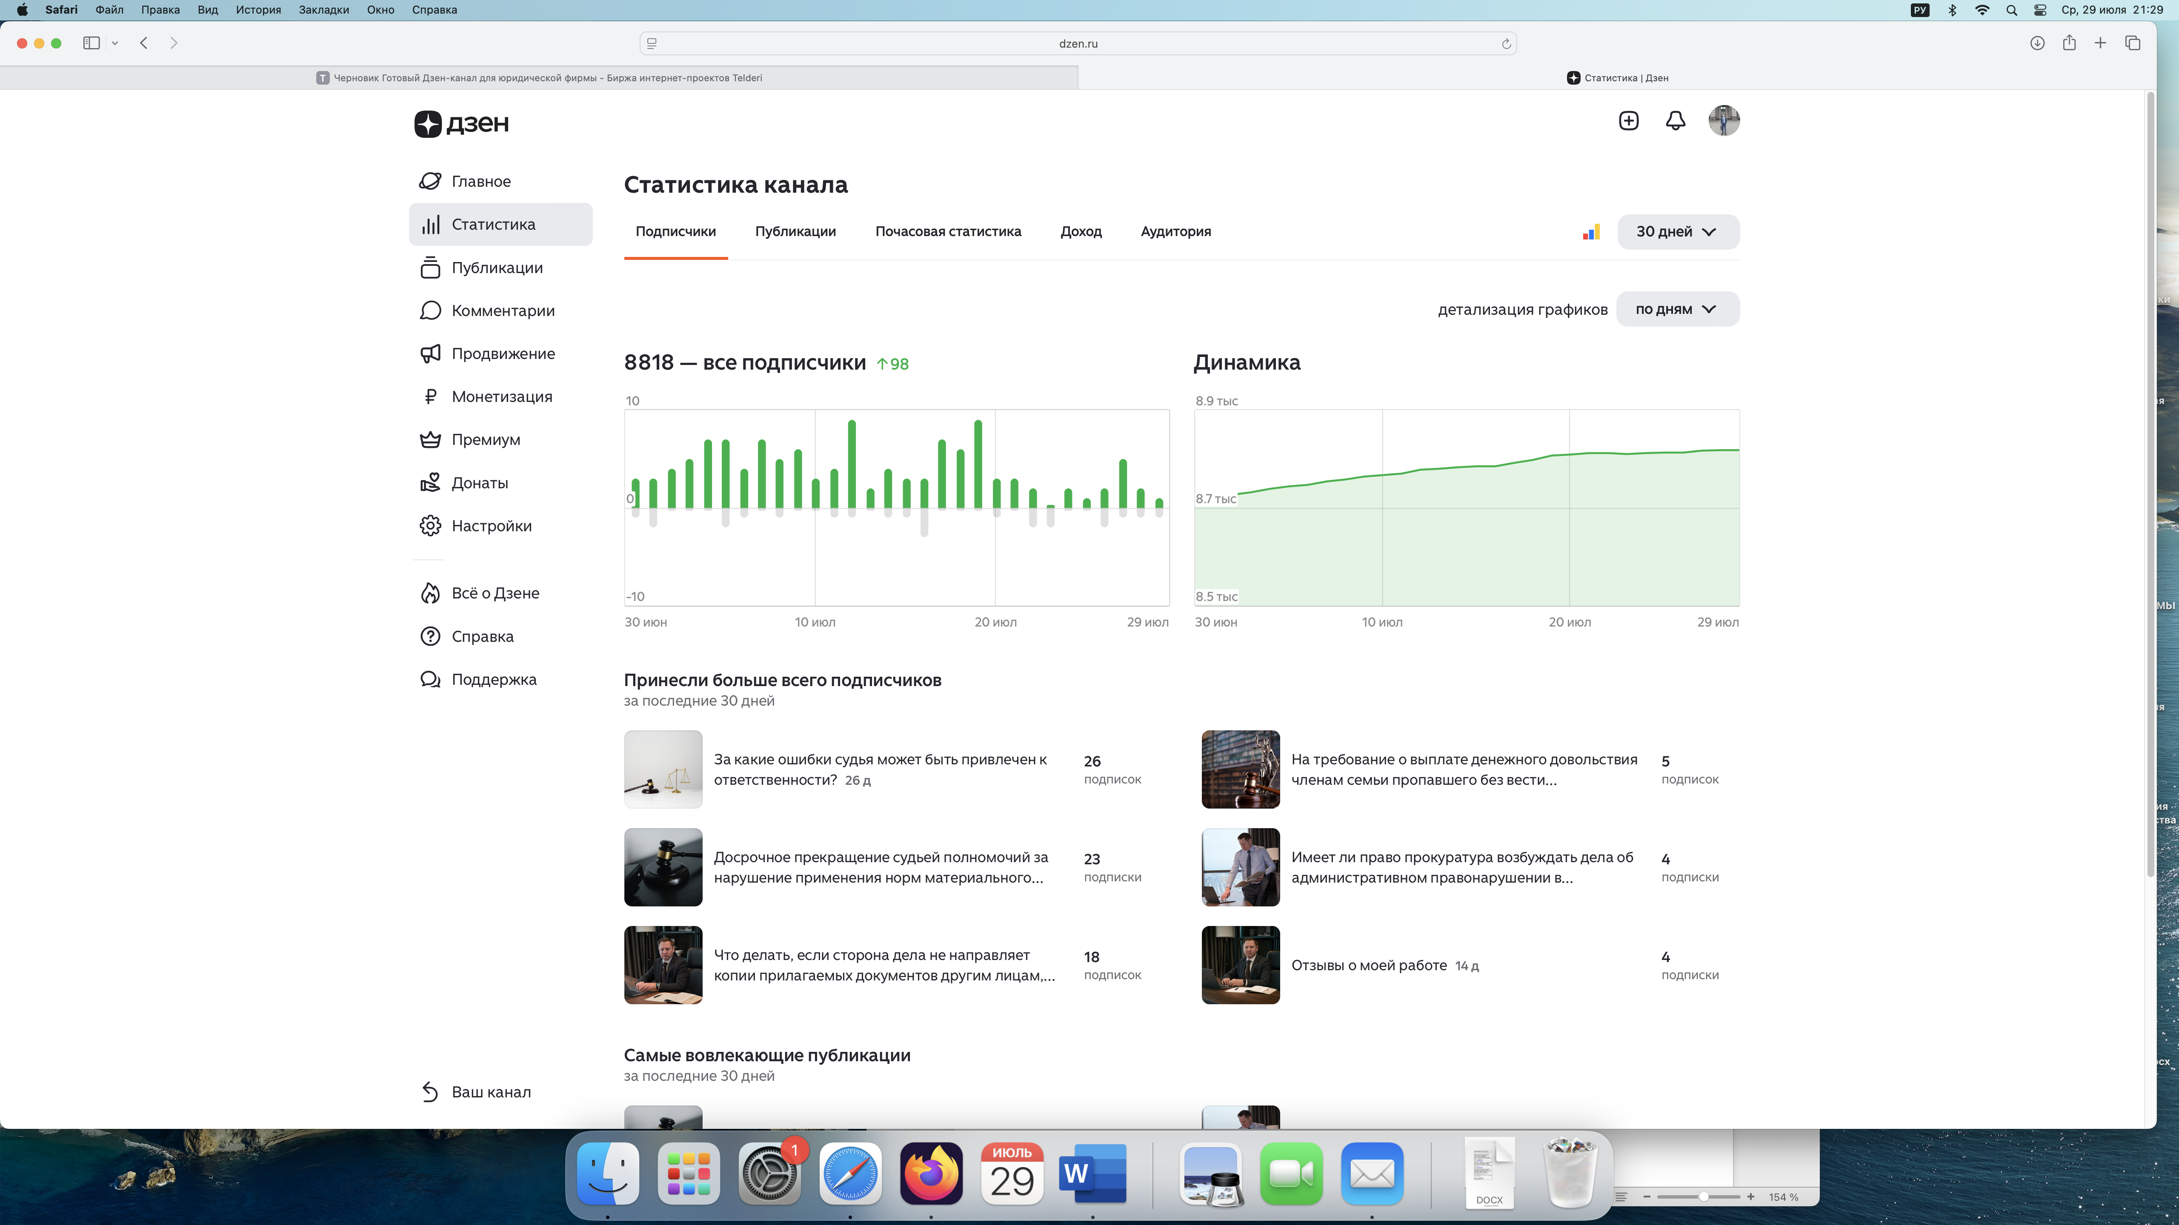Show Safari sidebar
This screenshot has height=1225, width=2179.
click(x=92, y=43)
